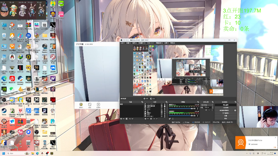Toggle visibility eye of QAQ source
This screenshot has width=278, height=156.
(x=162, y=110)
